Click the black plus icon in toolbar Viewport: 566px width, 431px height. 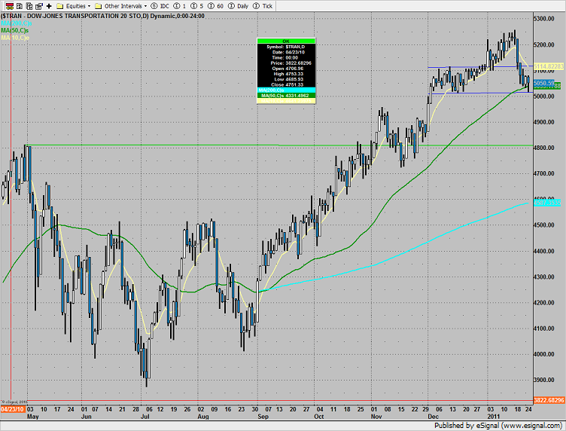coord(49,6)
